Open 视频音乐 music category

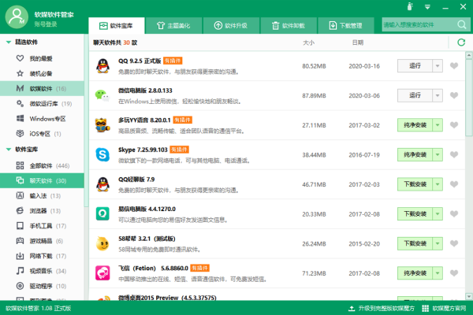point(41,271)
